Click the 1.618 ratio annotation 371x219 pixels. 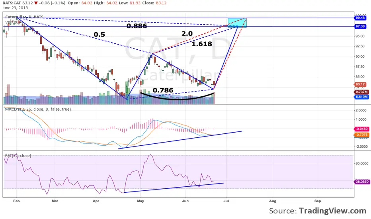(201, 44)
